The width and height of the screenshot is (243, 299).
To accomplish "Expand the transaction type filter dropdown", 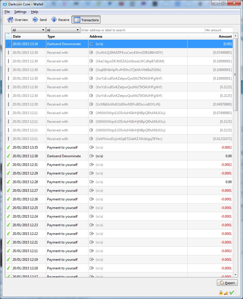I will point(63,30).
